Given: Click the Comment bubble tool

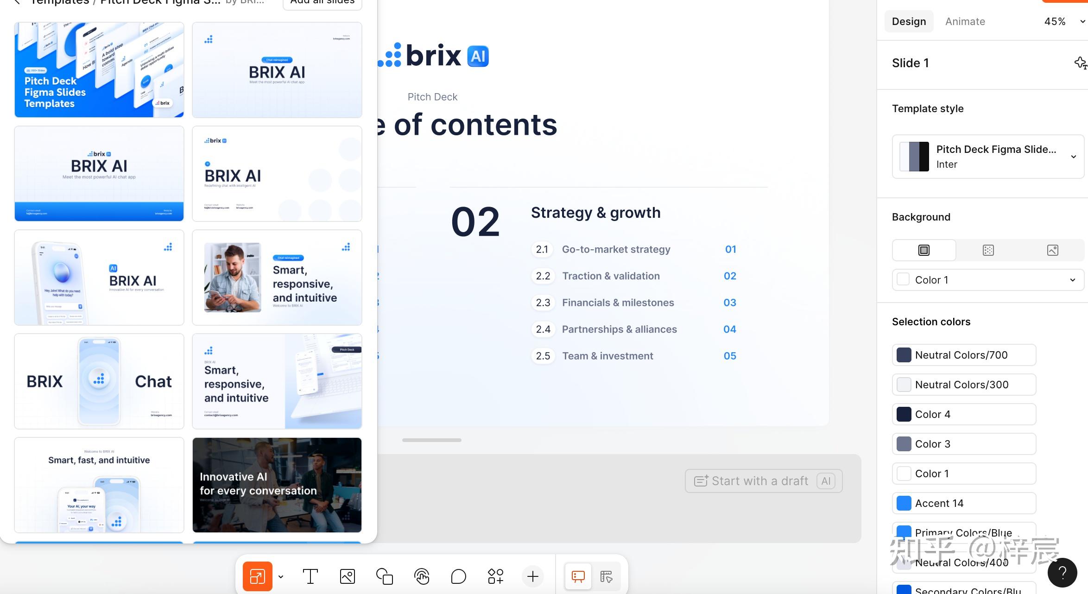Looking at the screenshot, I should (x=458, y=576).
